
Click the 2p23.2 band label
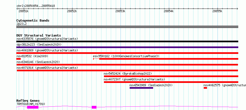pyautogui.click(x=22, y=24)
